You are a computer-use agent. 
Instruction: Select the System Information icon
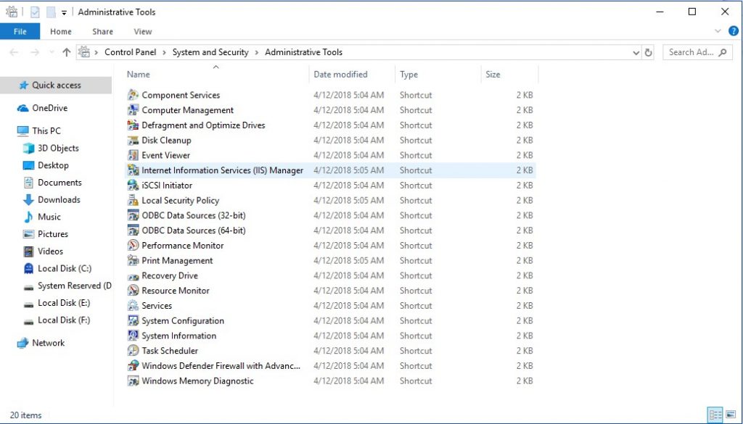pyautogui.click(x=134, y=336)
